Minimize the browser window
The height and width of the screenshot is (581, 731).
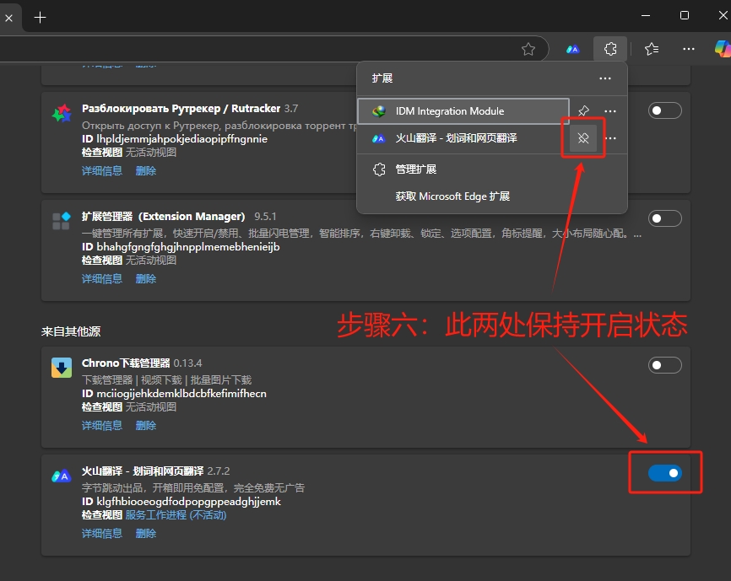pyautogui.click(x=646, y=15)
